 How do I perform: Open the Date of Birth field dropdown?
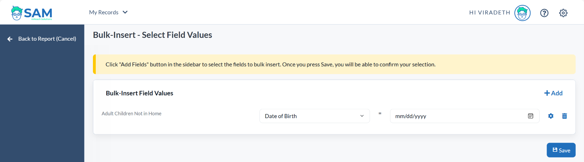315,116
